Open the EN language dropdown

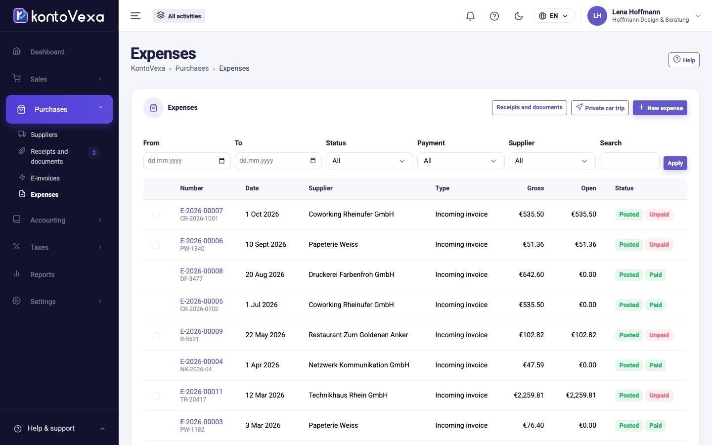point(553,16)
